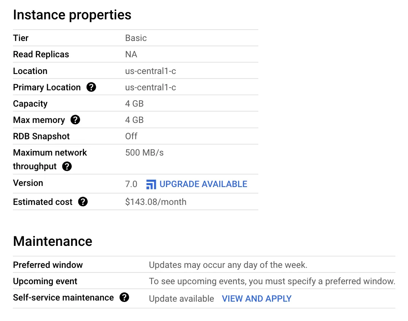Viewport: 408px width, 321px height.
Task: Click the Read Replicas NA value
Action: click(131, 54)
